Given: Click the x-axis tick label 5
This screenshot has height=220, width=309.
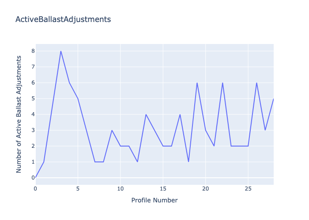Looking at the screenshot, I should [x=78, y=188].
